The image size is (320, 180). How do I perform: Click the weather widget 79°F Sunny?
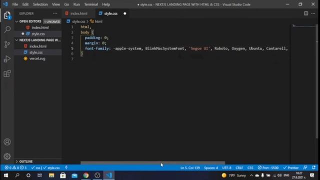[234, 175]
